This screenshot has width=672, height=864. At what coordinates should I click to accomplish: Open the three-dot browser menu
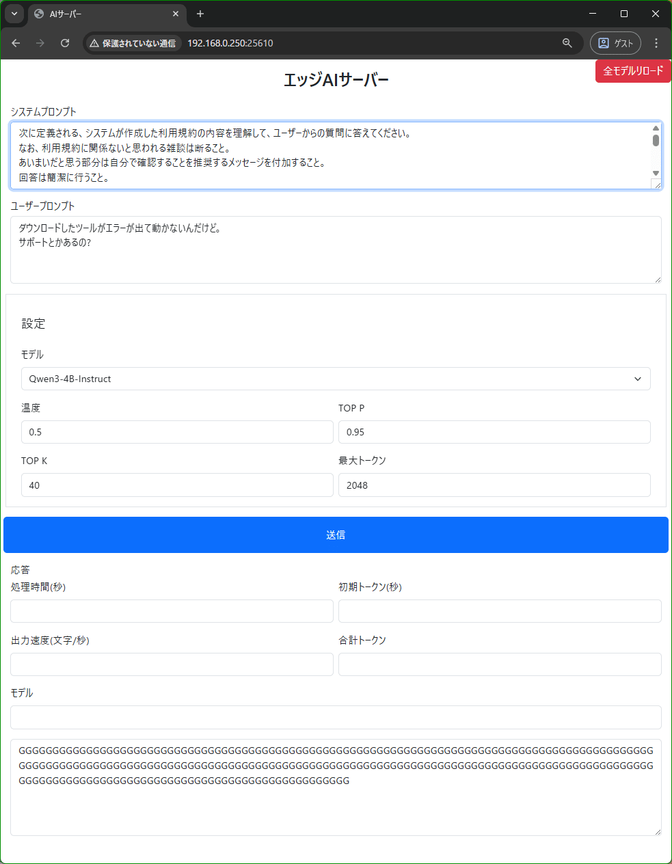(x=656, y=42)
